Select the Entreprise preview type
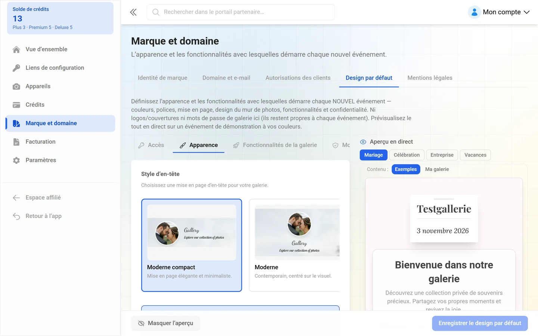Image resolution: width=538 pixels, height=336 pixels. click(442, 155)
